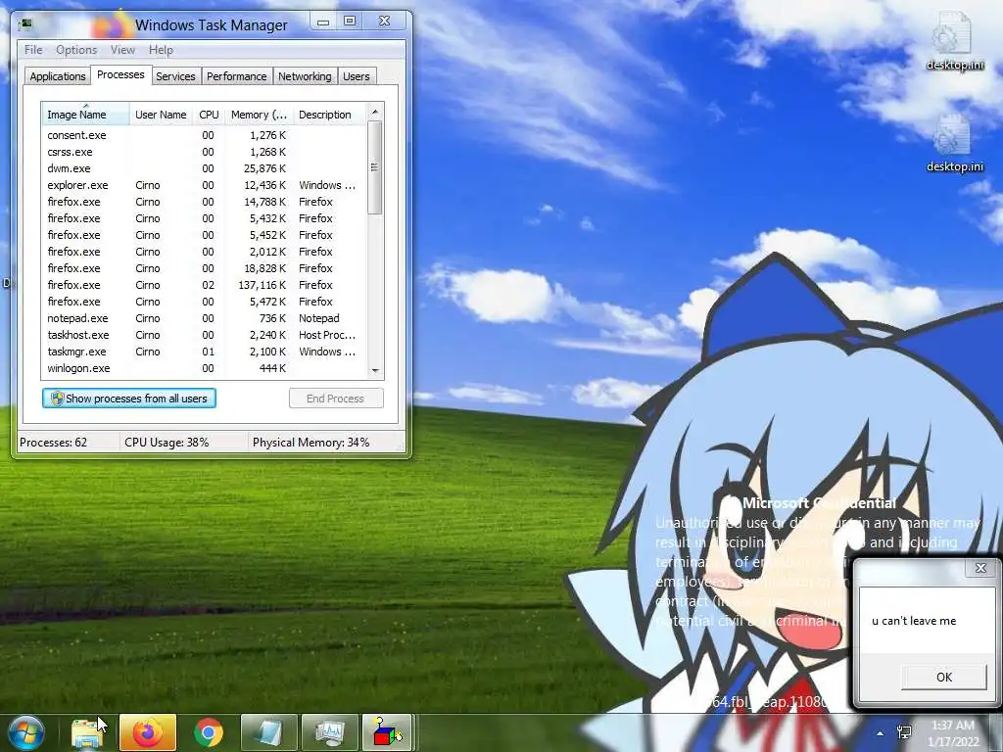Open the View menu
The width and height of the screenshot is (1003, 752).
point(122,50)
